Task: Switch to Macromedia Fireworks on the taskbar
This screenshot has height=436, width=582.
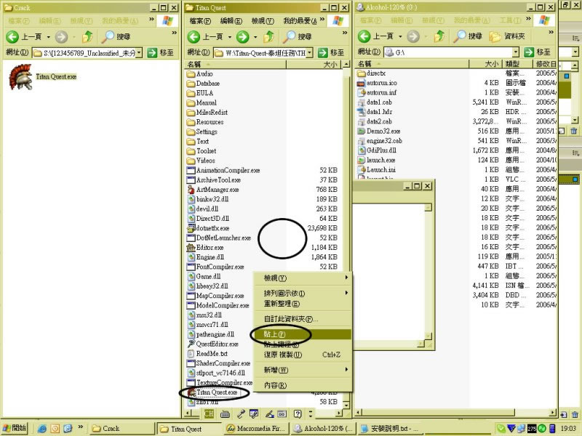Action: 255,429
